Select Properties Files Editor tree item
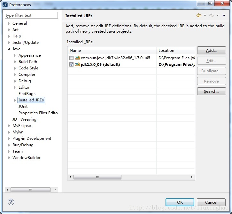Viewport: 232px width, 214px height. pos(38,113)
